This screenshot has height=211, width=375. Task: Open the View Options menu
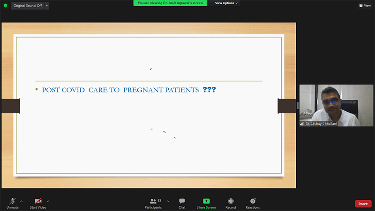click(x=226, y=3)
